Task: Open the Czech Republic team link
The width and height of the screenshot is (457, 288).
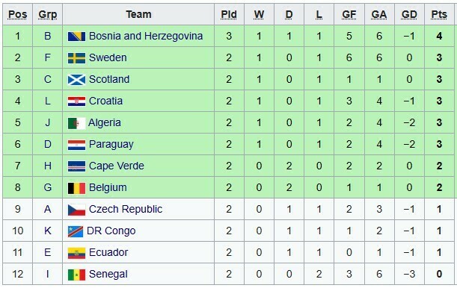Action: (126, 209)
